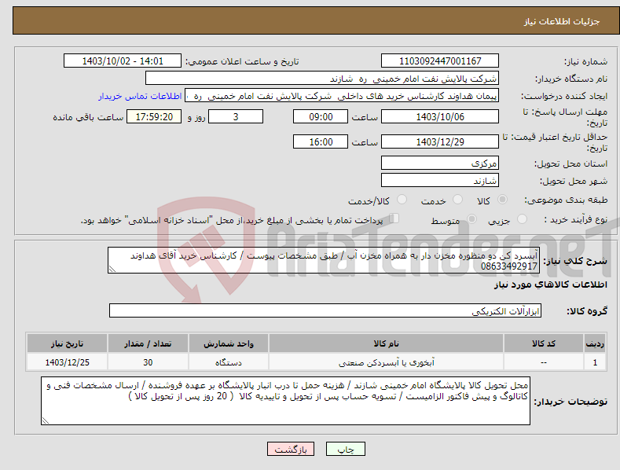The height and width of the screenshot is (470, 620).
Task: Click the response deadline time 09:00
Action: [321, 116]
